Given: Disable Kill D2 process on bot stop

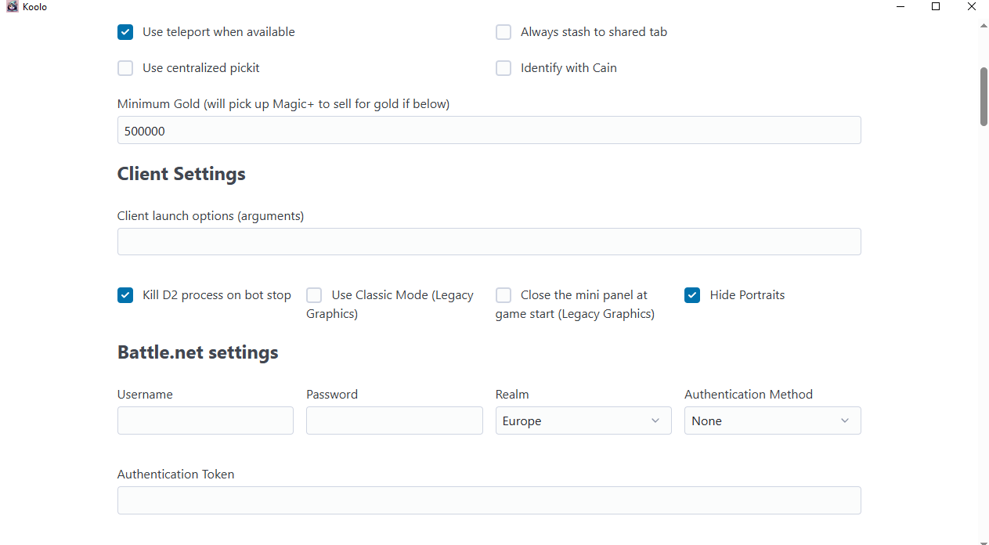Looking at the screenshot, I should [x=125, y=295].
